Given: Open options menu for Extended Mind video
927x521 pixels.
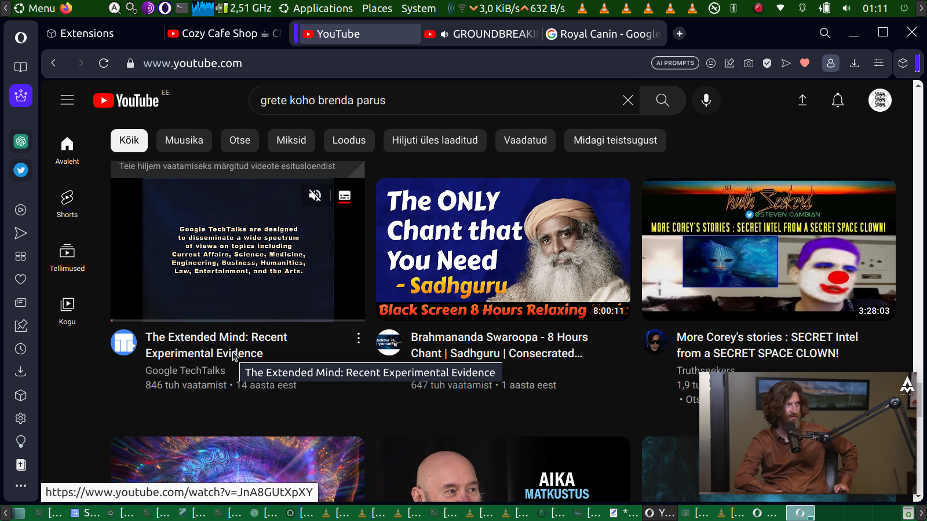Looking at the screenshot, I should [x=359, y=337].
